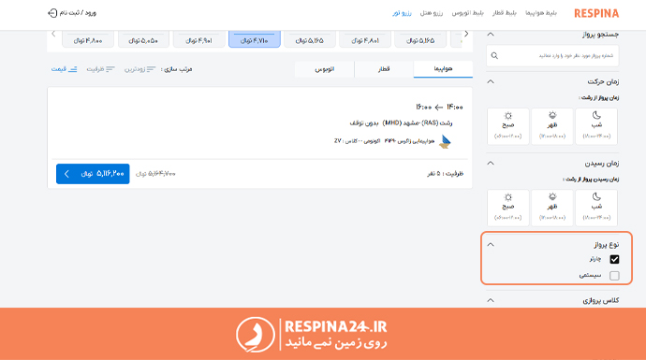Click the login icon beside ورود / ثبت نام
The image size is (646, 360).
click(x=52, y=13)
